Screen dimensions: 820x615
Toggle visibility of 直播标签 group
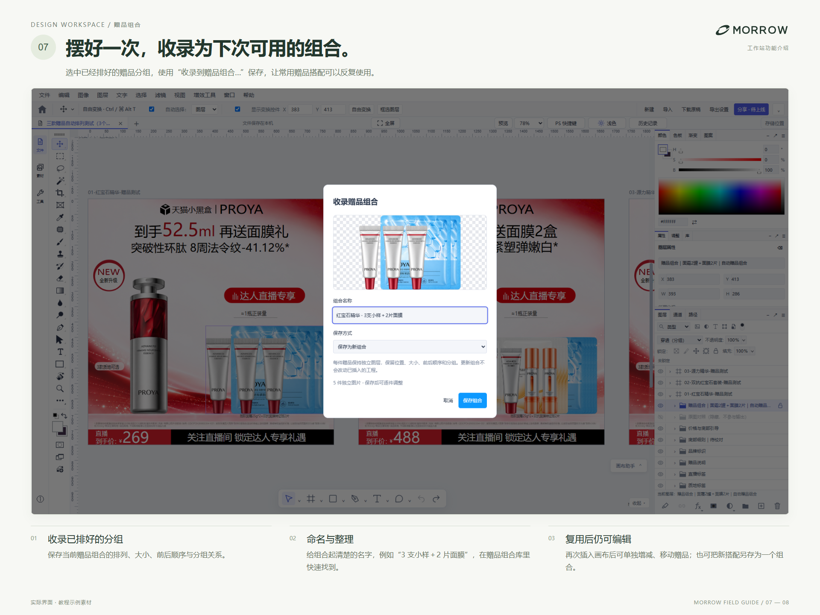tap(660, 474)
